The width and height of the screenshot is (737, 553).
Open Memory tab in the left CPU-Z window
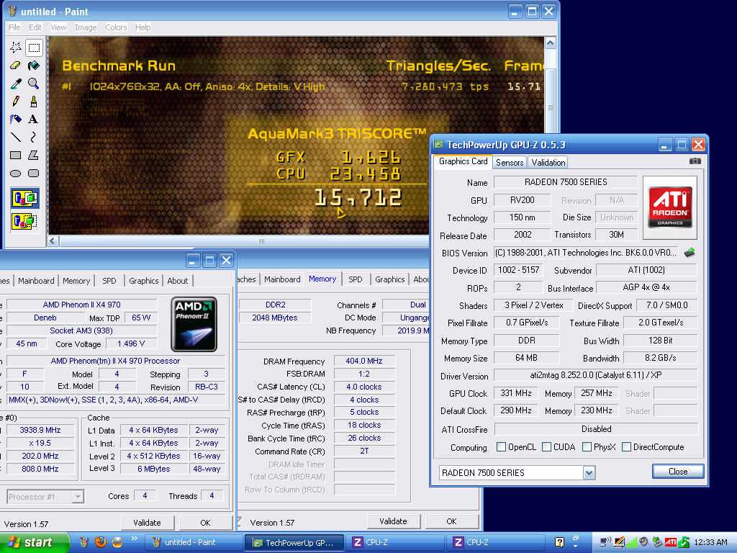coord(76,281)
